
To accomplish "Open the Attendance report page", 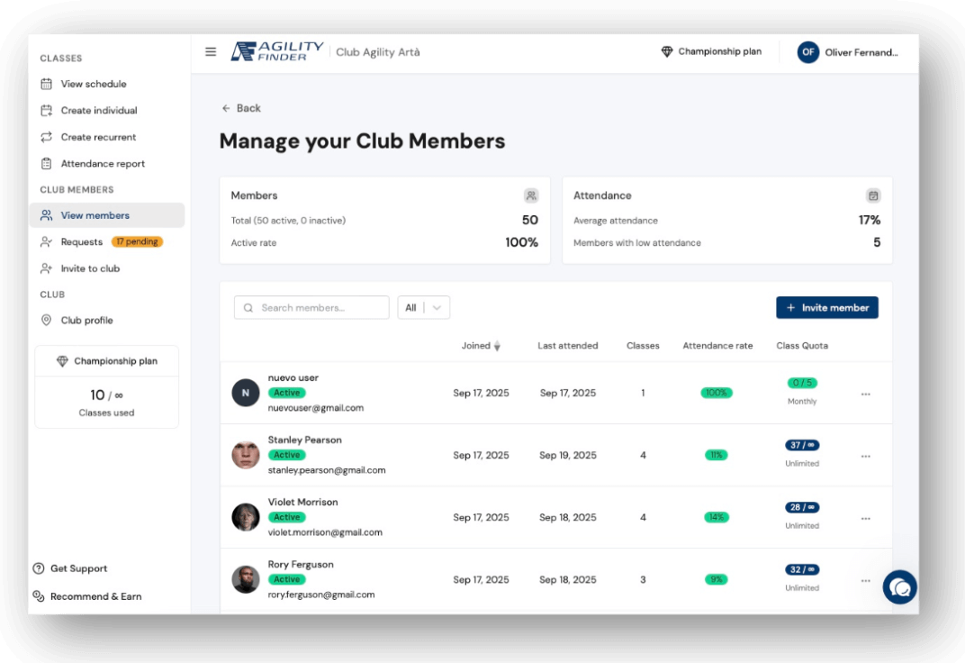I will point(107,164).
